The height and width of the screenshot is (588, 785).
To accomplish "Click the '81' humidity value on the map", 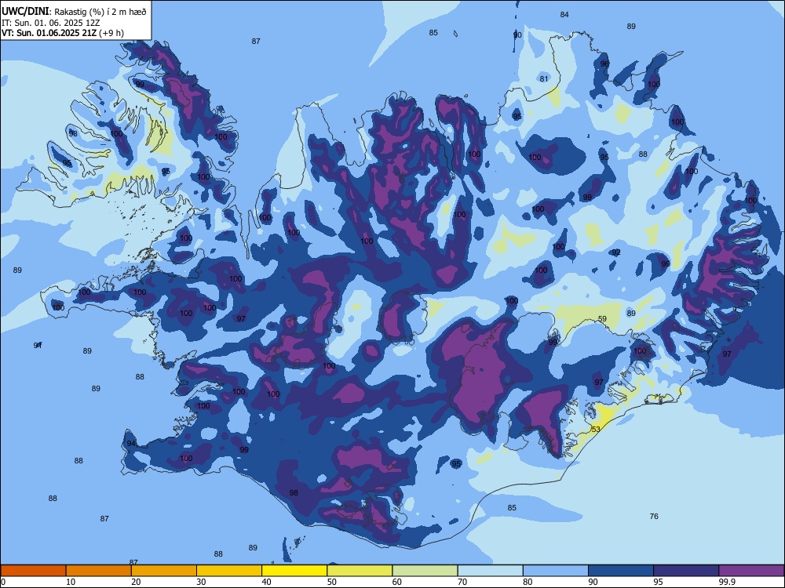I will pos(544,78).
